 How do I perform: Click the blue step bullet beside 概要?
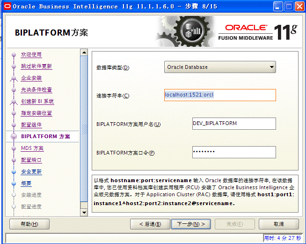click(x=14, y=184)
